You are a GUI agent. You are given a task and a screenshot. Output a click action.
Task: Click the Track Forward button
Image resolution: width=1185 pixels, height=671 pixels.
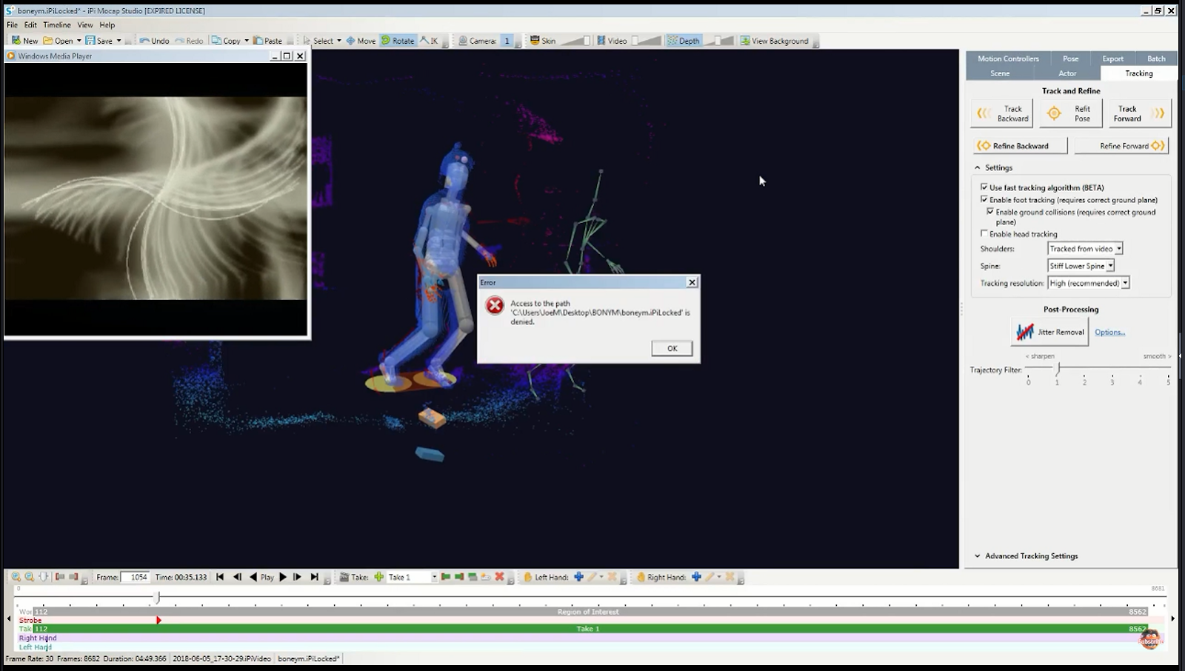click(x=1139, y=113)
